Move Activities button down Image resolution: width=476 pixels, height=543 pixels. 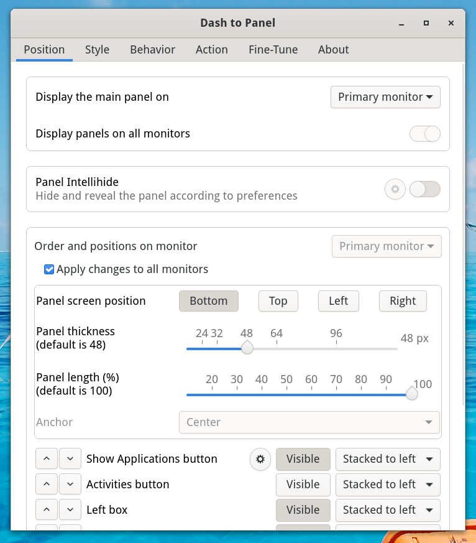point(70,484)
